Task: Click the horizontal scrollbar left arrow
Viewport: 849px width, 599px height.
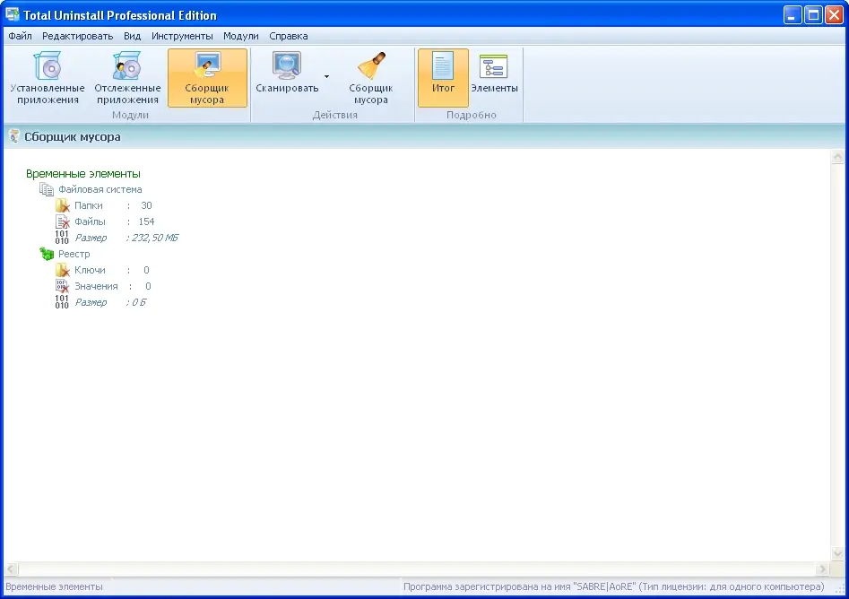Action: pos(11,569)
